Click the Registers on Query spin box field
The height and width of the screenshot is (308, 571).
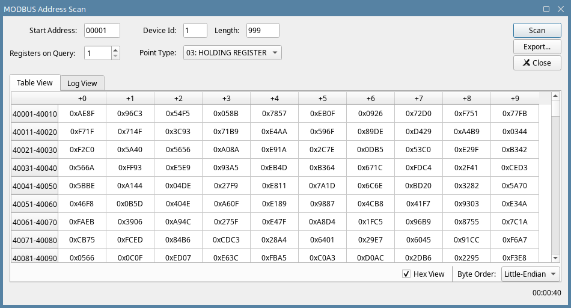pos(97,53)
